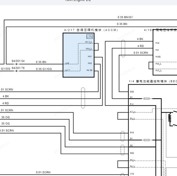Viewport: 177px width, 176px height.
Task: Click the 94/301:78 connector splice point
Action: (x=16, y=71)
